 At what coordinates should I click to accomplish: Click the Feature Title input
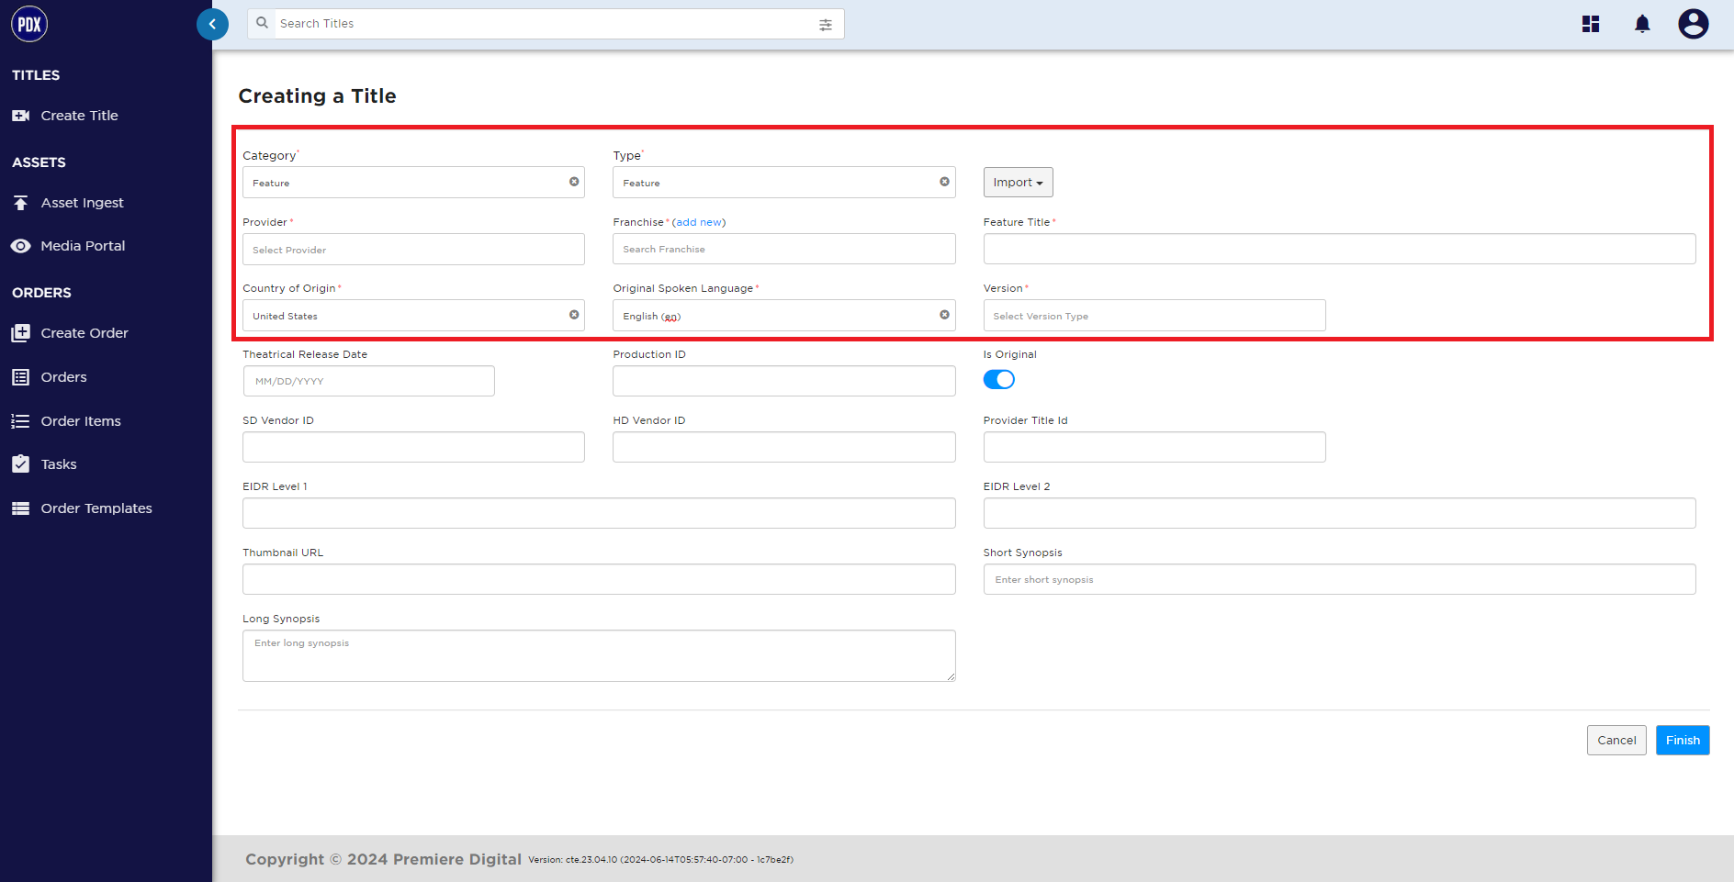coord(1339,249)
